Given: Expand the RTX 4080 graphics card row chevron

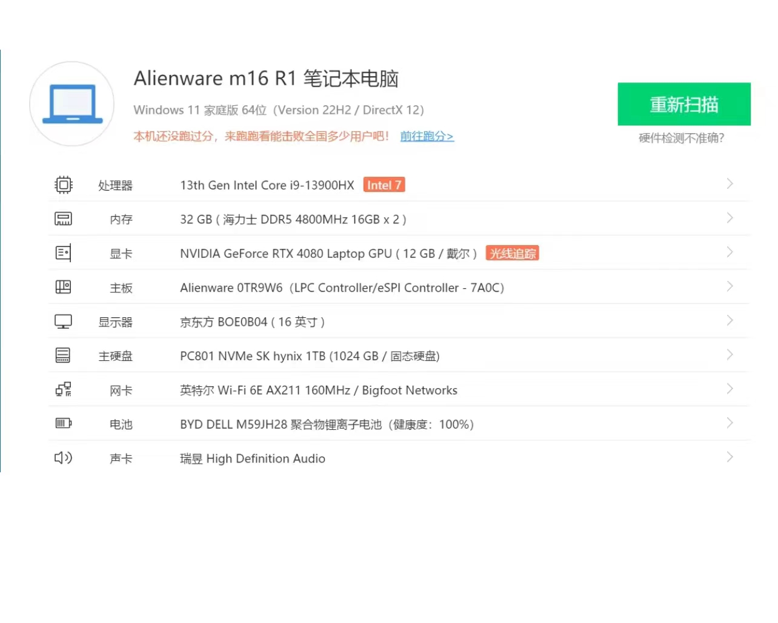Looking at the screenshot, I should click(x=730, y=252).
